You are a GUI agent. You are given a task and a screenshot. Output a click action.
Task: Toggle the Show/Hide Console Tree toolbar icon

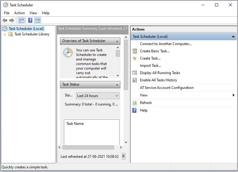21,20
